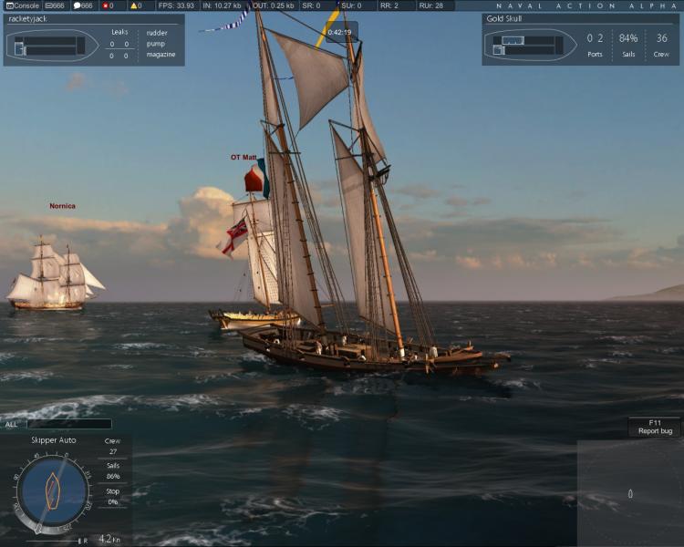The image size is (684, 547).
Task: Toggle the rudder repair option
Action: tap(157, 33)
